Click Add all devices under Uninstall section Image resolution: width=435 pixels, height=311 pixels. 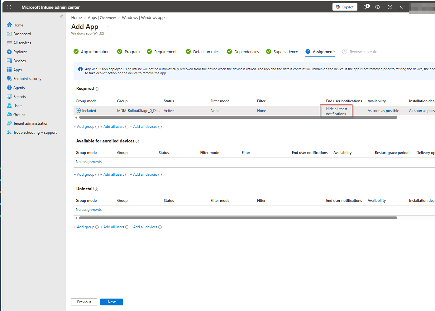pyautogui.click(x=144, y=227)
